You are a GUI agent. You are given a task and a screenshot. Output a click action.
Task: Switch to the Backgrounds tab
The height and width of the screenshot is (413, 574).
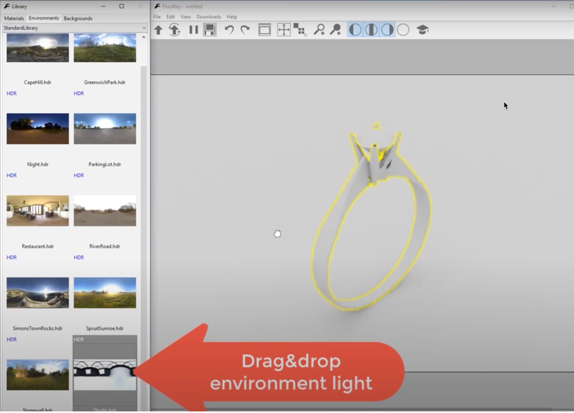tap(78, 19)
